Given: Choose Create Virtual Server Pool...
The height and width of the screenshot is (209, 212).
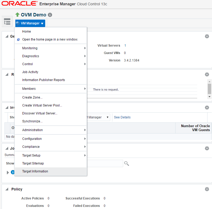Looking at the screenshot, I should point(50,105).
